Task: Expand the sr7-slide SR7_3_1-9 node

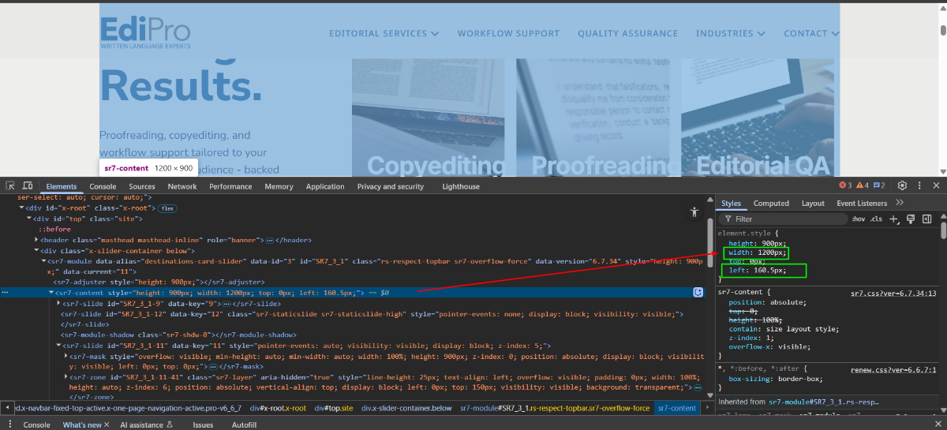Action: coord(58,303)
